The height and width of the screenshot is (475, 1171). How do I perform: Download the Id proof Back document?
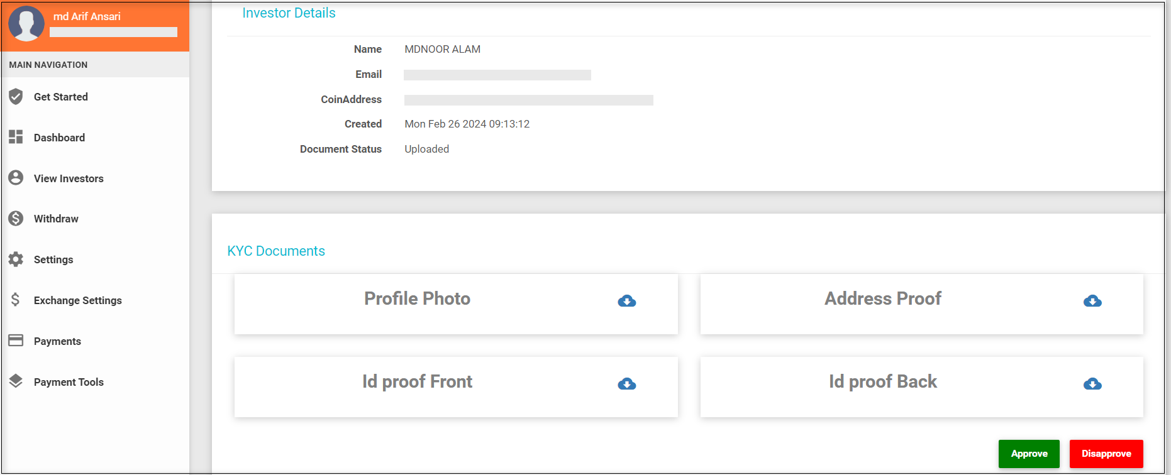pyautogui.click(x=1092, y=384)
